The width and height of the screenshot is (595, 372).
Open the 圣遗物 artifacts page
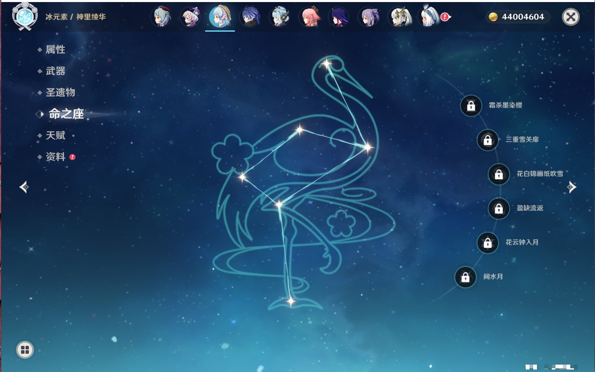tap(60, 92)
